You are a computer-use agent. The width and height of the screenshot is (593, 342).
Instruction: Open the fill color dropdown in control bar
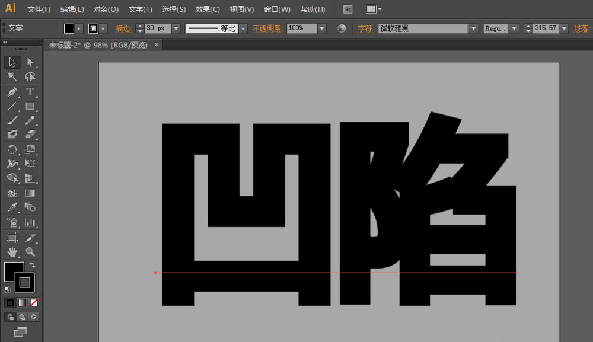click(x=79, y=28)
